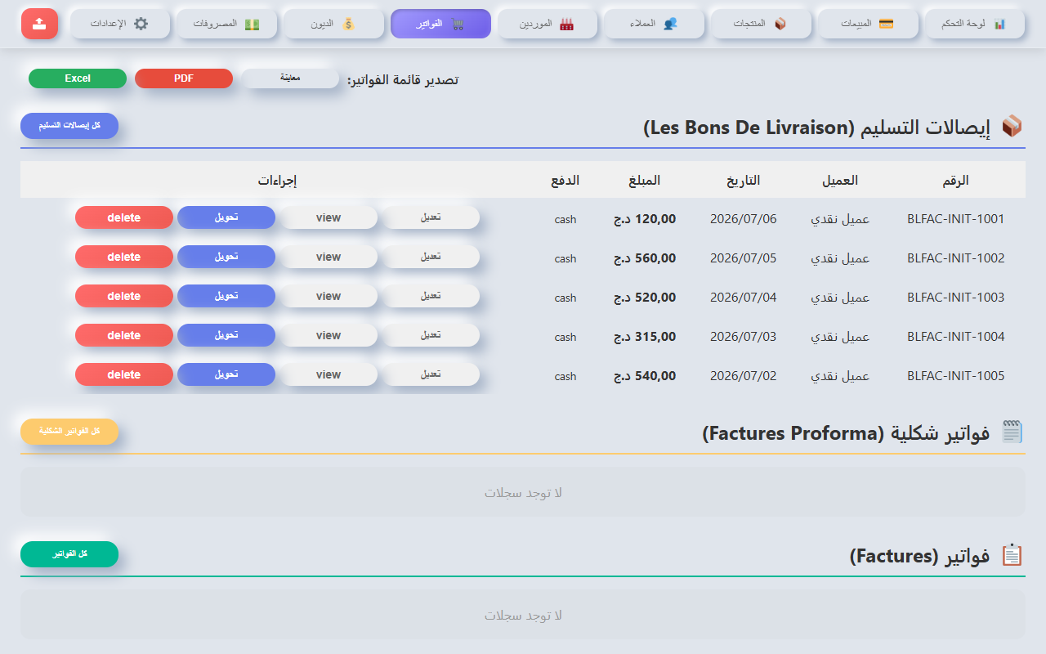The width and height of the screenshot is (1046, 654).
Task: Click the package icon in Products tab
Action: [780, 24]
